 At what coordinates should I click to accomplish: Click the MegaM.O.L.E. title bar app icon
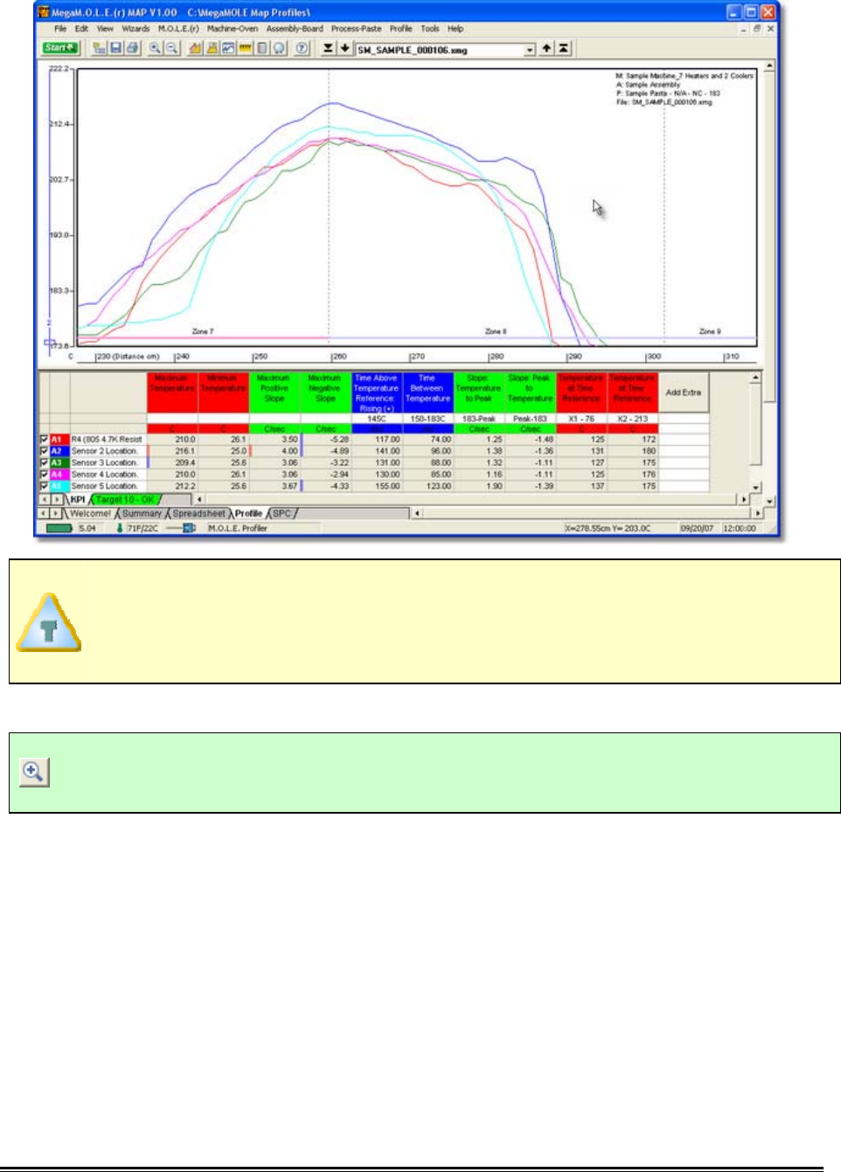[43, 12]
